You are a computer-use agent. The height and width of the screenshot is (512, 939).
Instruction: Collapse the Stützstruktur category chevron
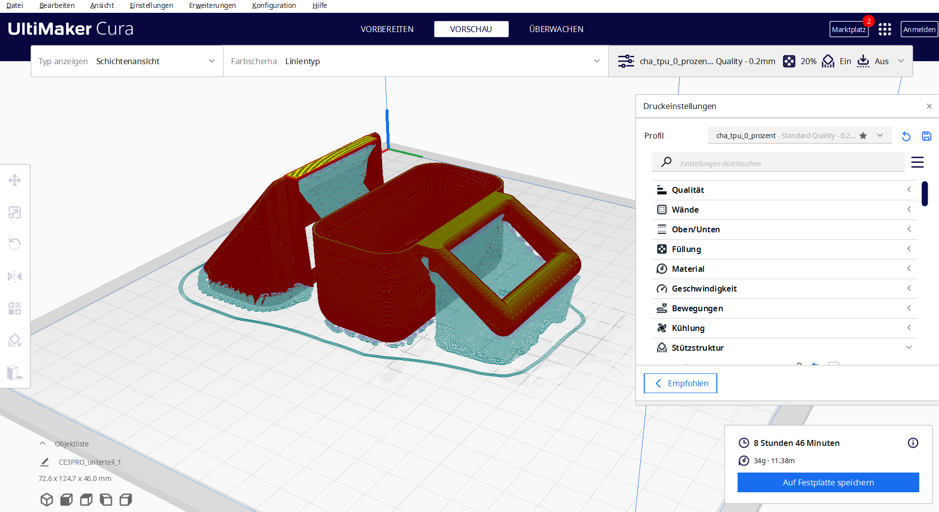click(x=909, y=348)
